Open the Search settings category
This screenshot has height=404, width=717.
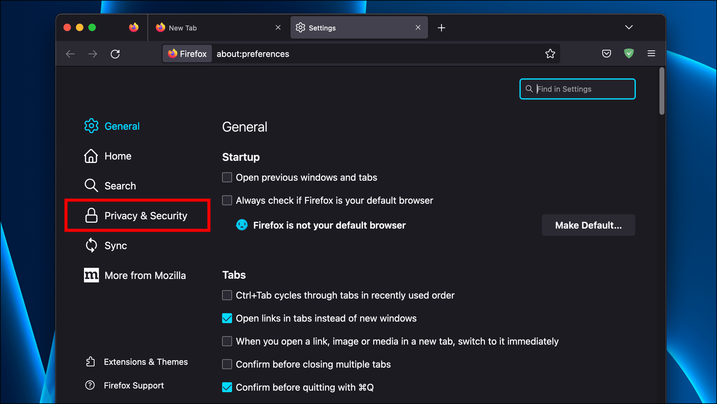[110, 186]
